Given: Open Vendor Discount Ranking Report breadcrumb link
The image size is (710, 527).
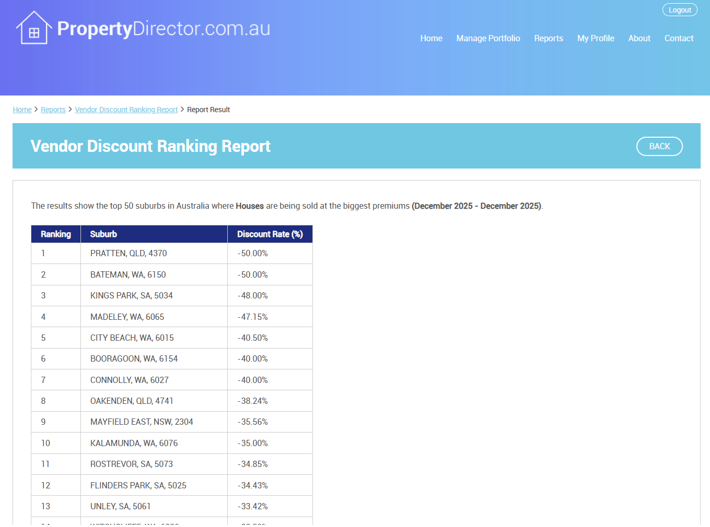Looking at the screenshot, I should [126, 110].
